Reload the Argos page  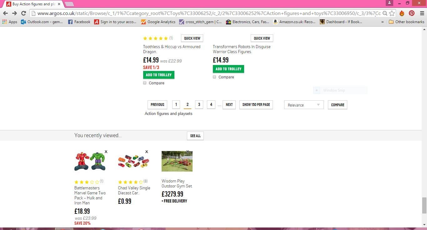tap(23, 13)
